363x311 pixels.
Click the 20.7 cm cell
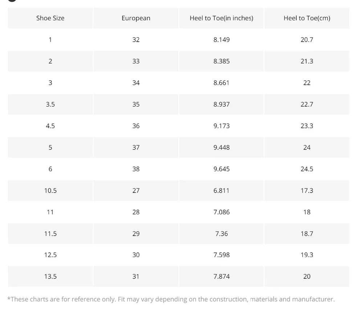[307, 40]
